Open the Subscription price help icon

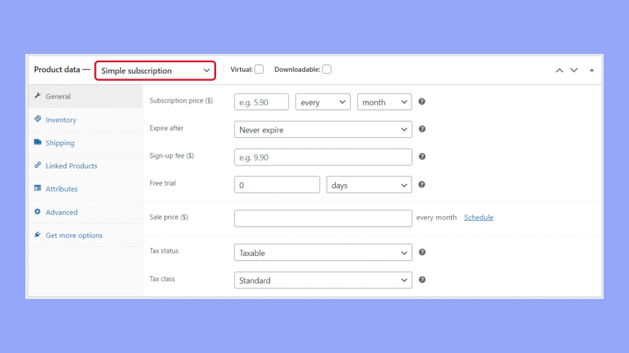tap(422, 102)
